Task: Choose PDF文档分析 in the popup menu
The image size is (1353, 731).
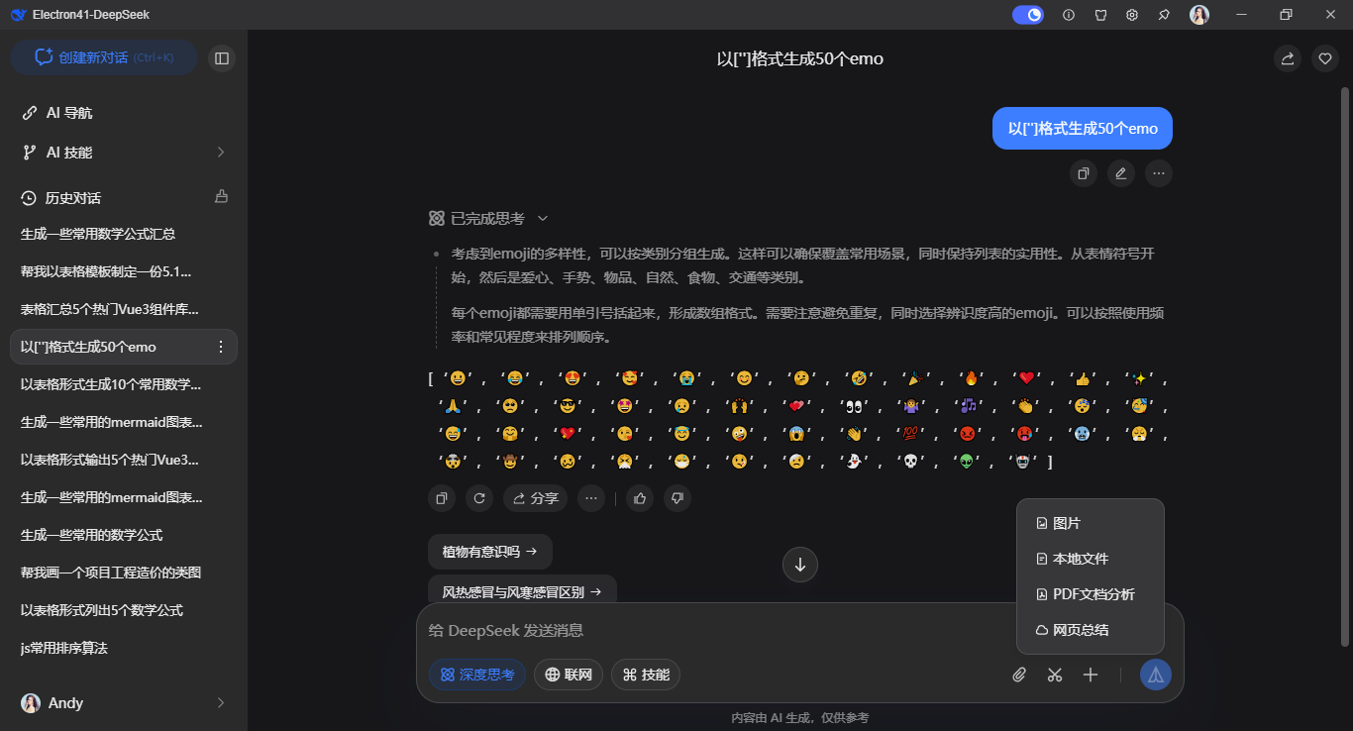Action: pos(1088,593)
